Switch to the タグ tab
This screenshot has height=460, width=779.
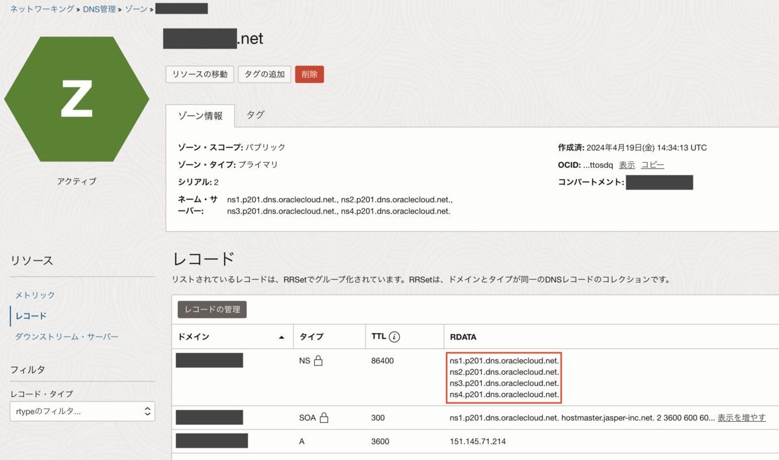[x=255, y=114]
